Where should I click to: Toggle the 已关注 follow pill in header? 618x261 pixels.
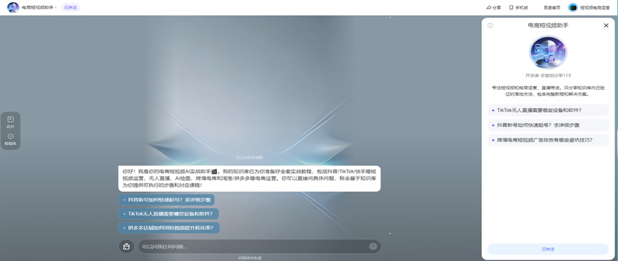[x=71, y=8]
